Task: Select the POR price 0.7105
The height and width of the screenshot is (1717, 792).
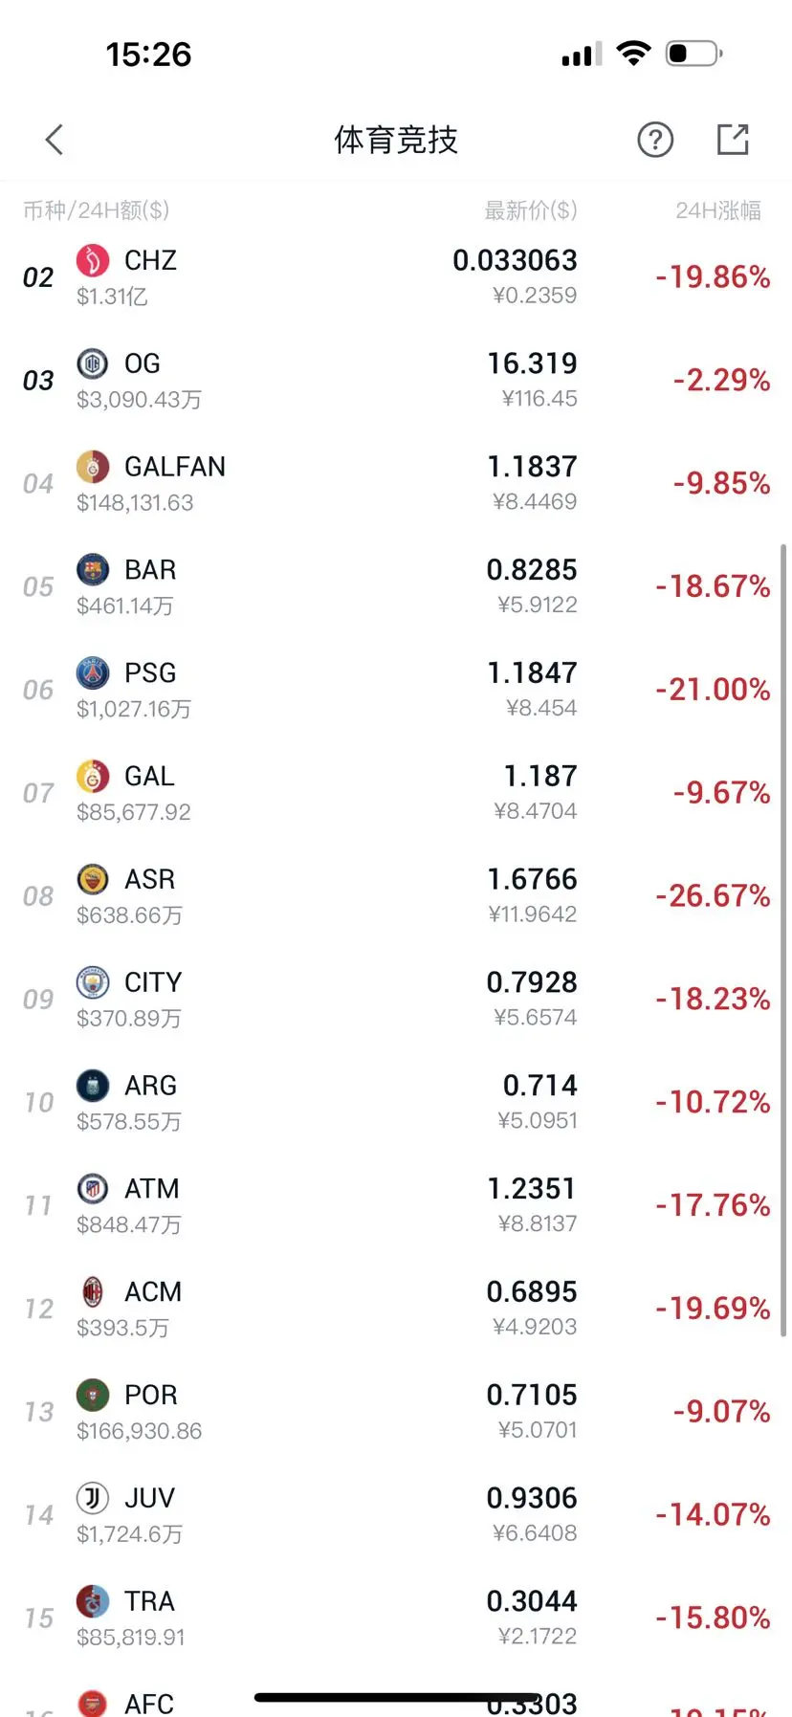Action: click(532, 1395)
